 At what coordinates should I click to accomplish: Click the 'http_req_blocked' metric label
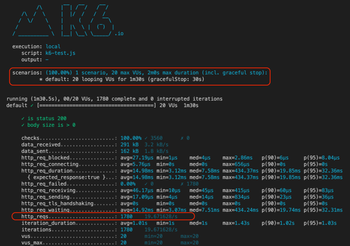pyautogui.click(x=45, y=158)
